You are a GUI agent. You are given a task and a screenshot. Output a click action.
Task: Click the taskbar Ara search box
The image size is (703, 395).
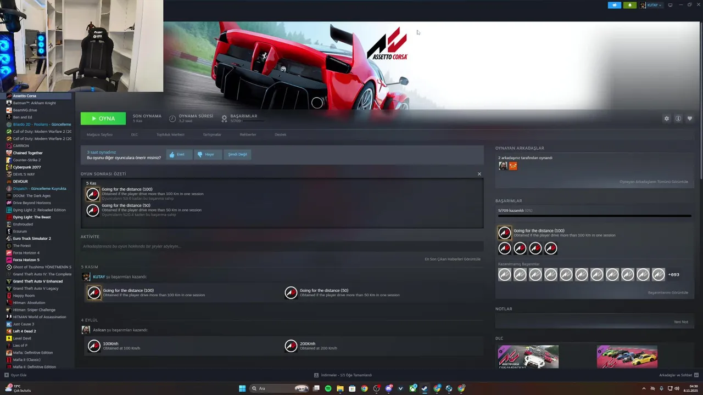tap(279, 388)
